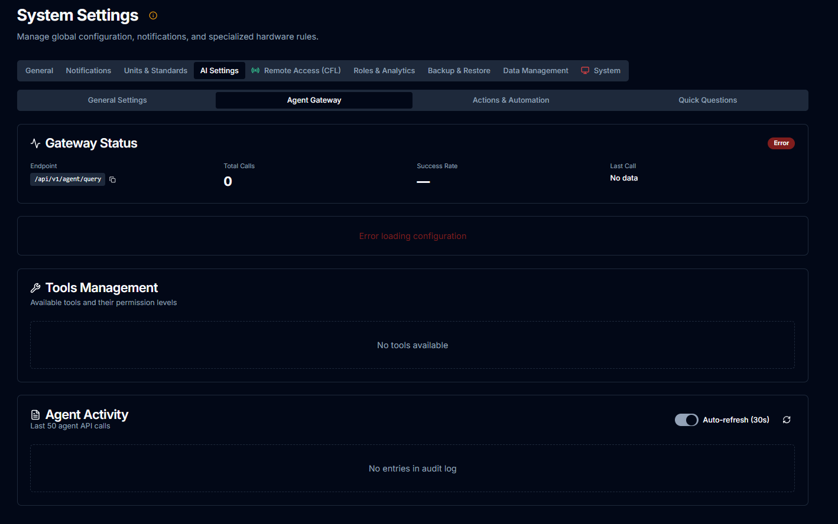Click the No tools available placeholder
Image resolution: width=838 pixels, height=524 pixels.
[412, 345]
